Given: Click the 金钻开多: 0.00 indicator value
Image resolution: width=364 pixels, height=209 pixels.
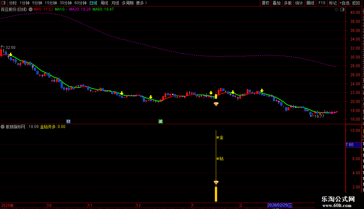Looking at the screenshot, I should point(53,127).
